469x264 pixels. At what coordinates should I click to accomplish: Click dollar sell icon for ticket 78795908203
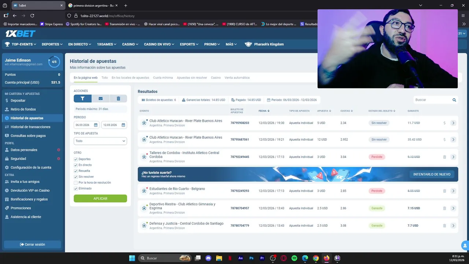pyautogui.click(x=444, y=123)
